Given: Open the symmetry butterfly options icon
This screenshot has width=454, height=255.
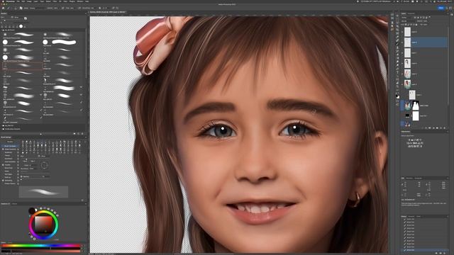Looking at the screenshot, I should pos(118,8).
